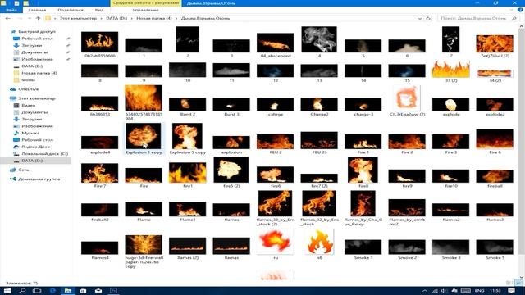Click Новая папка (4) in the breadcrumb

[154, 18]
